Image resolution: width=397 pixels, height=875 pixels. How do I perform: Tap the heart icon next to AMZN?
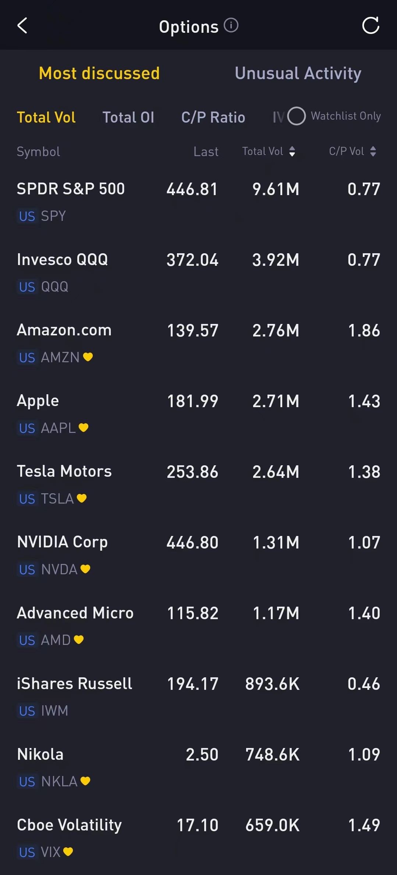click(x=88, y=357)
